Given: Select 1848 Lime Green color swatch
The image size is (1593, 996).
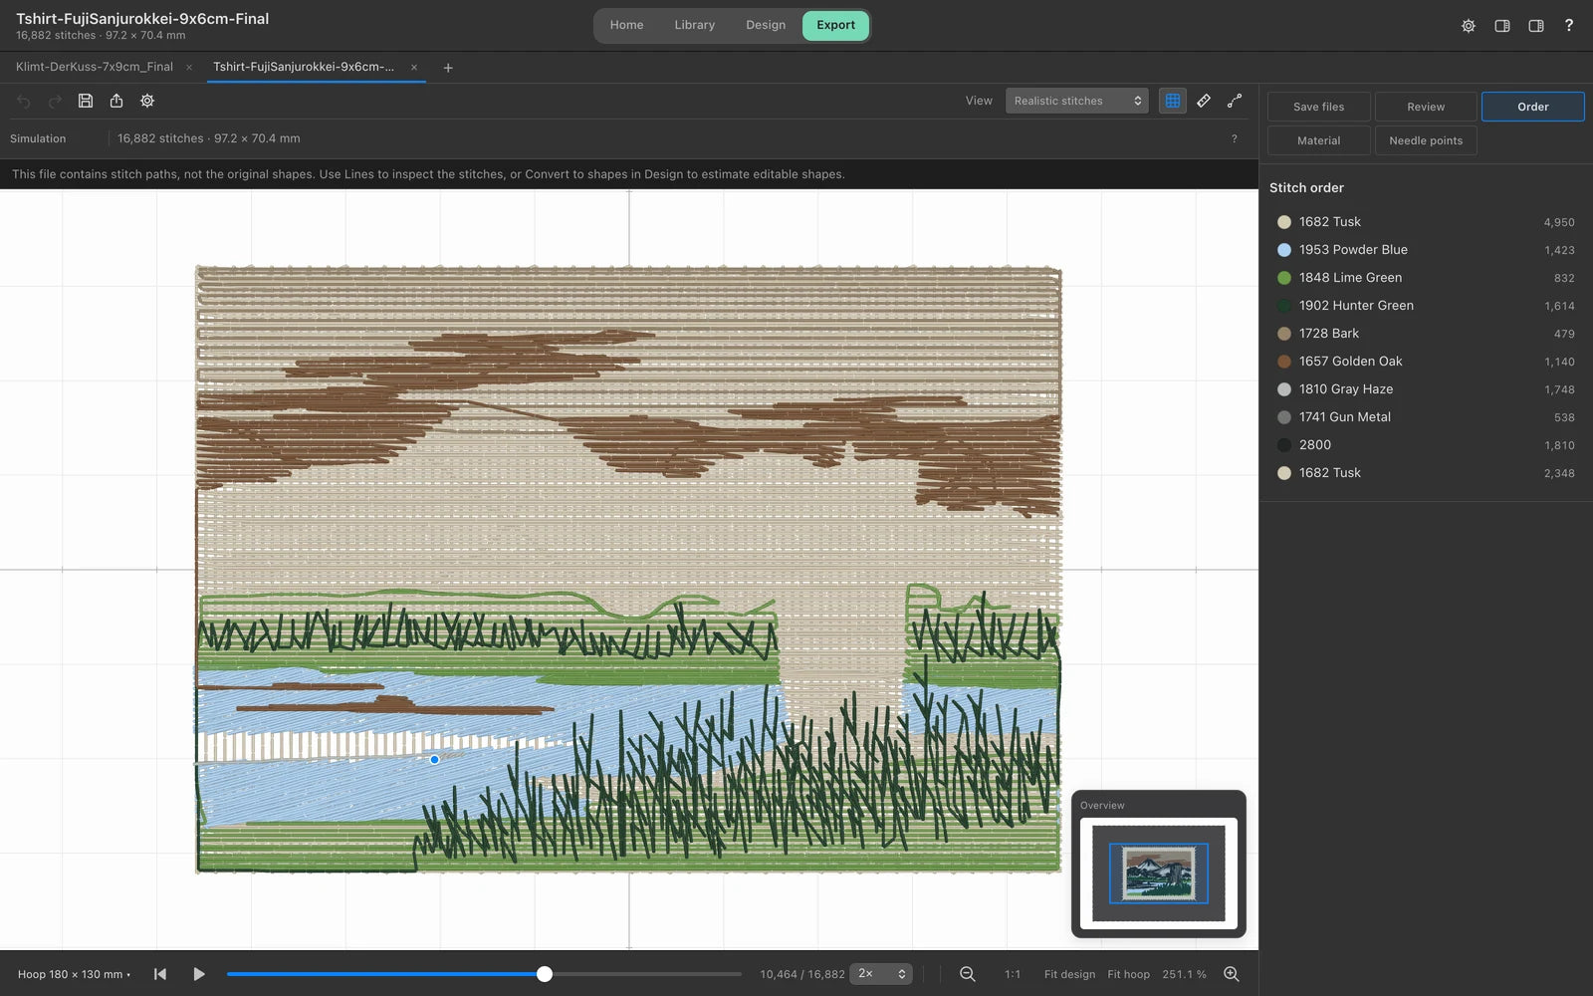Looking at the screenshot, I should (x=1284, y=278).
